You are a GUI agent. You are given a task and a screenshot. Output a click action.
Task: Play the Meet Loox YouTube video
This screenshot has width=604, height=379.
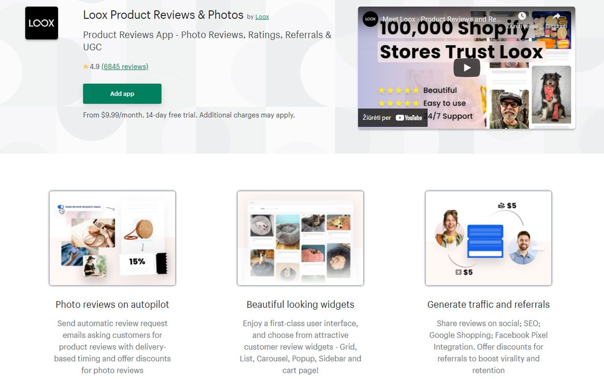[466, 68]
